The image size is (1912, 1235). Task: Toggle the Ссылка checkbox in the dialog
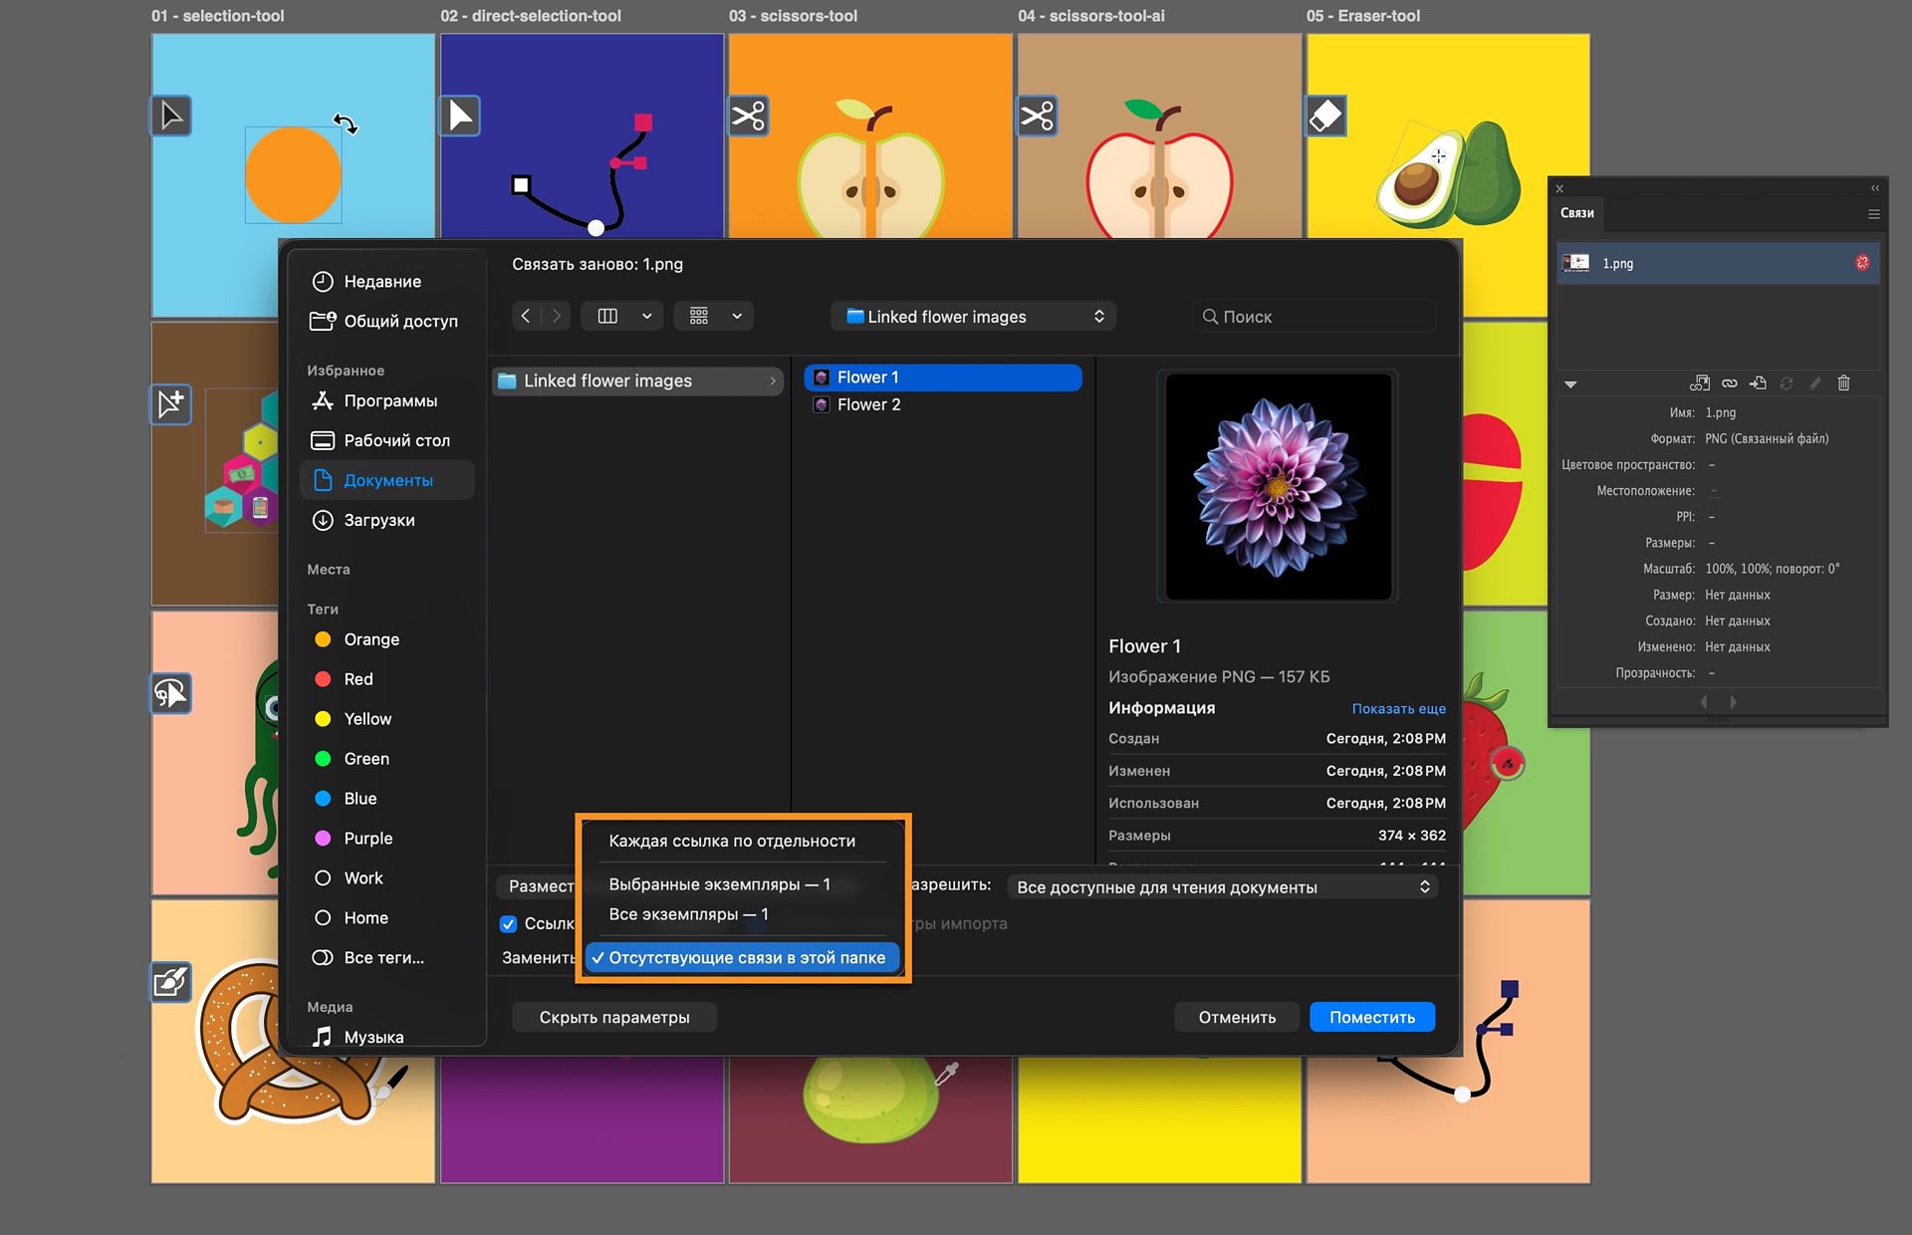coord(508,924)
